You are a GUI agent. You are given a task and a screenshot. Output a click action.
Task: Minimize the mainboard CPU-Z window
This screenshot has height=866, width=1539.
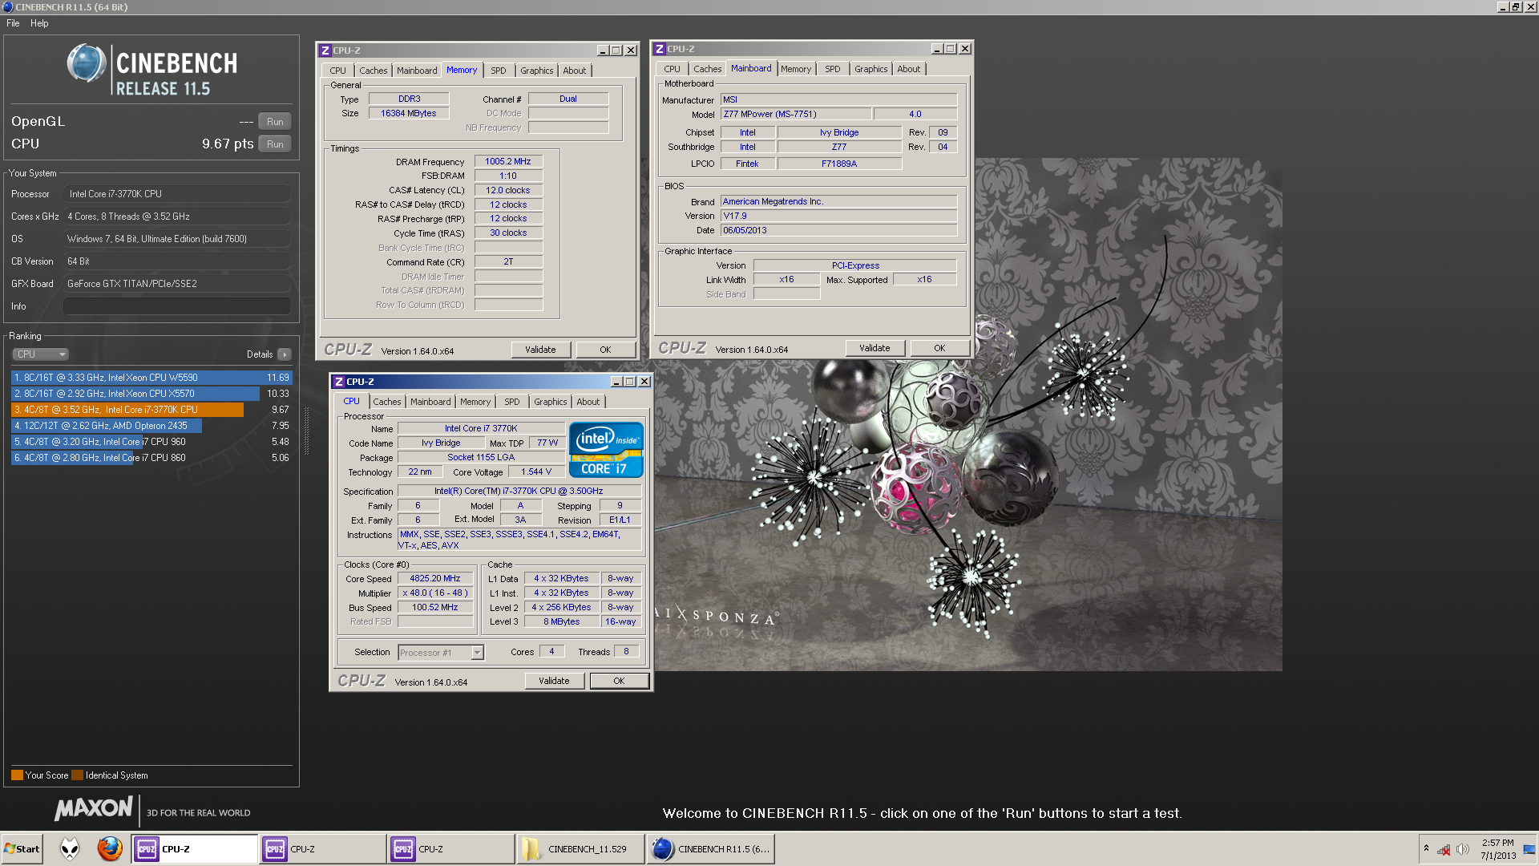click(x=937, y=49)
